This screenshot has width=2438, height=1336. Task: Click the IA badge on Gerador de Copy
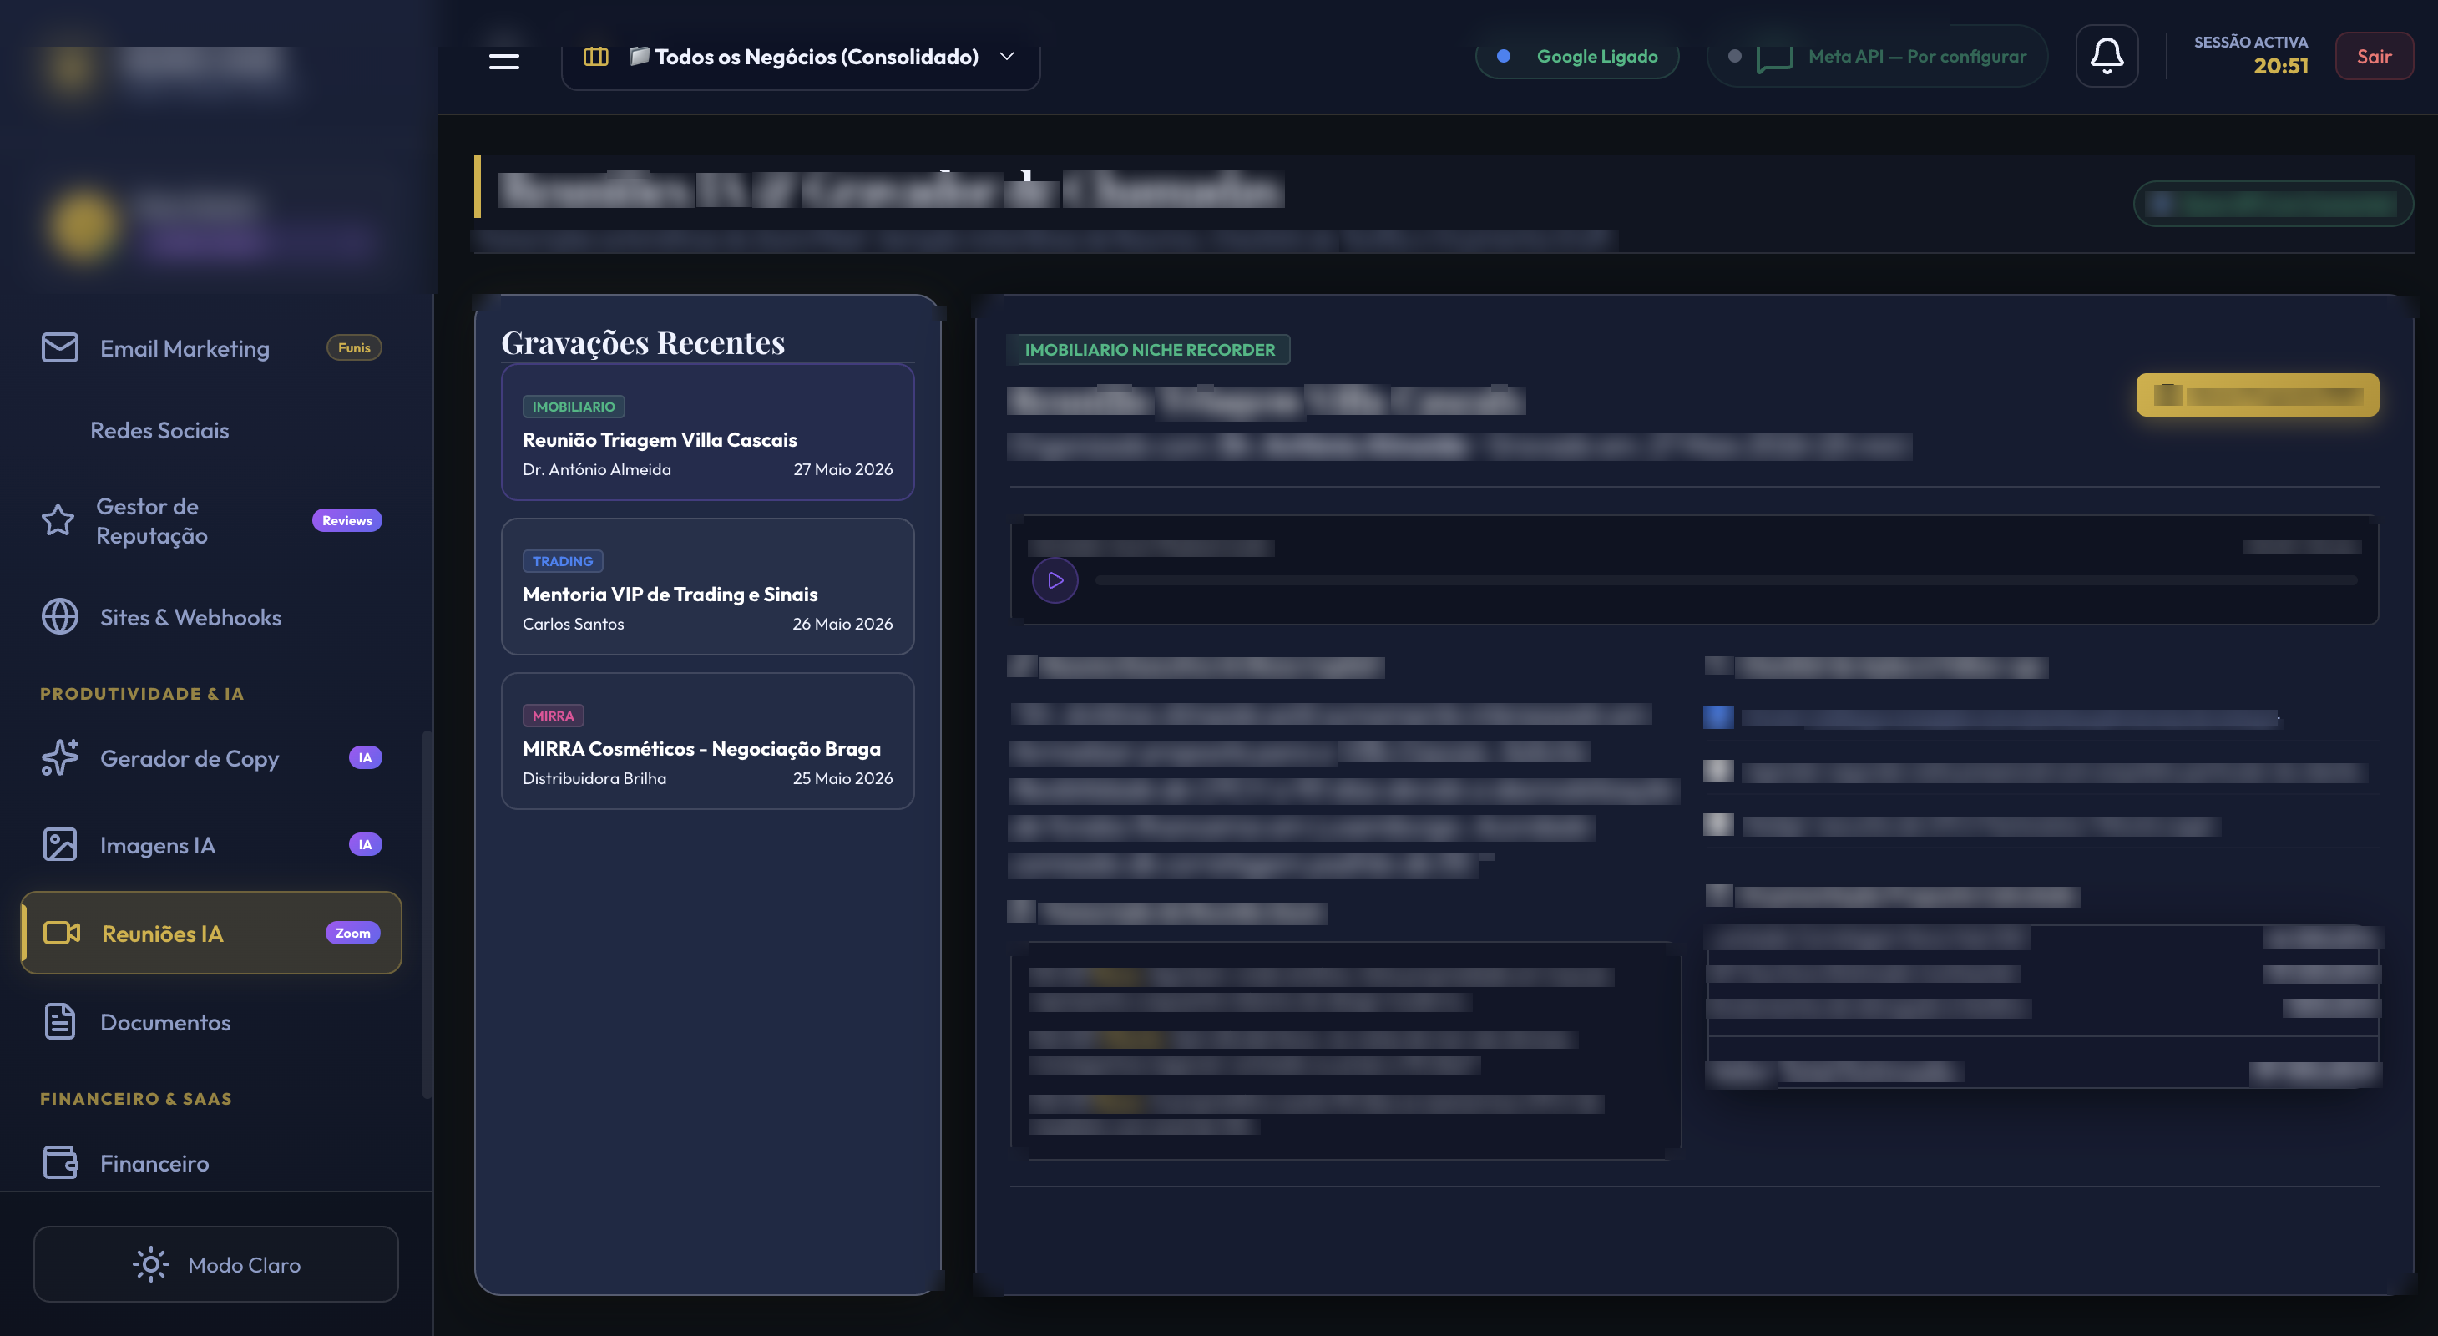click(366, 758)
